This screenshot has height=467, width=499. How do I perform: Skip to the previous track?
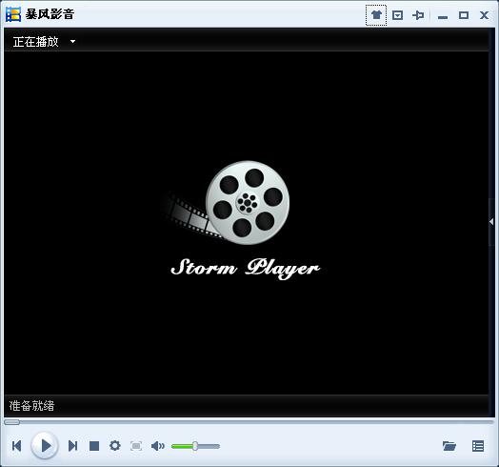click(x=16, y=446)
